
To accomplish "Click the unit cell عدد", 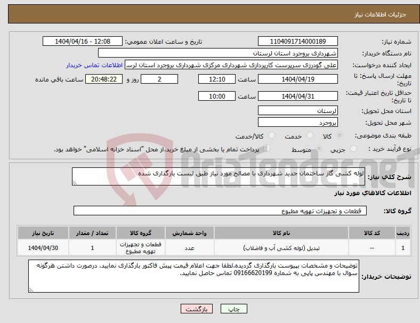I will point(189,248).
